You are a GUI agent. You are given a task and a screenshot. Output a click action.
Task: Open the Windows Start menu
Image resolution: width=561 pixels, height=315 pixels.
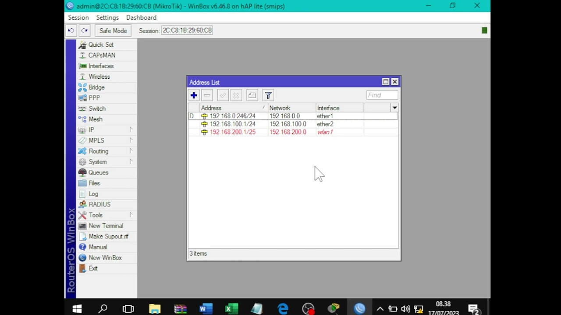77,309
